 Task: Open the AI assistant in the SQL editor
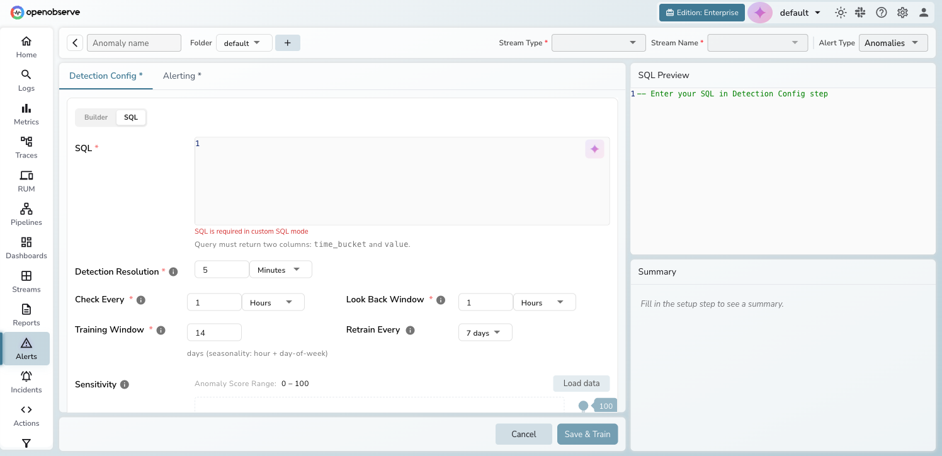pyautogui.click(x=594, y=149)
